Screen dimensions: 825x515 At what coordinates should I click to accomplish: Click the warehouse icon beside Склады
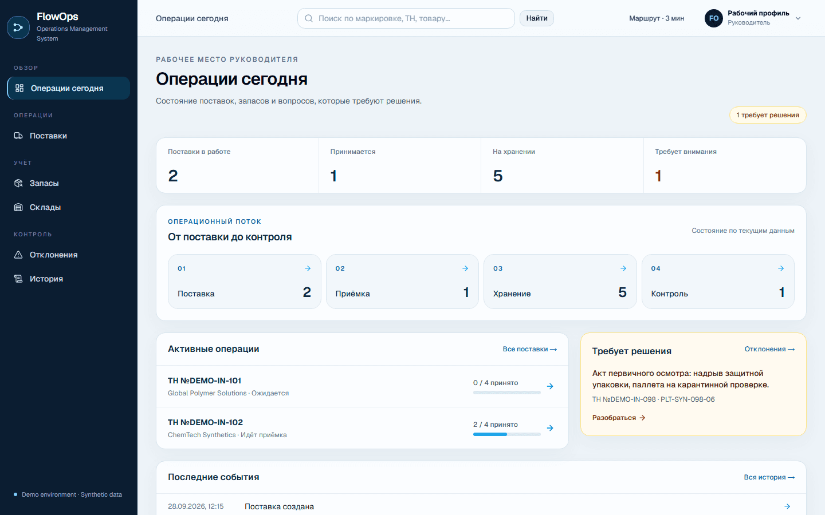[18, 207]
